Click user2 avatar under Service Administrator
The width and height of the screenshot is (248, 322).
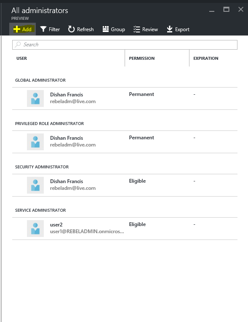pyautogui.click(x=35, y=229)
